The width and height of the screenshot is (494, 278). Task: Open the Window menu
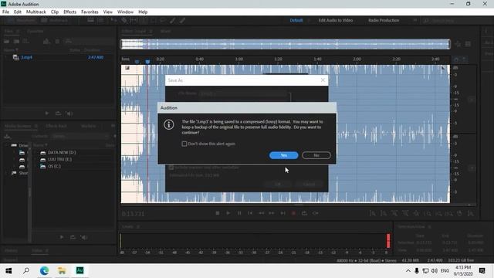tap(125, 12)
